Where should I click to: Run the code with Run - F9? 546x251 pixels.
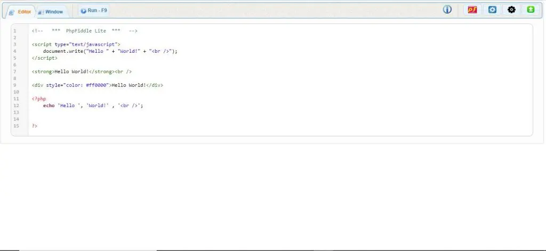[x=94, y=11]
